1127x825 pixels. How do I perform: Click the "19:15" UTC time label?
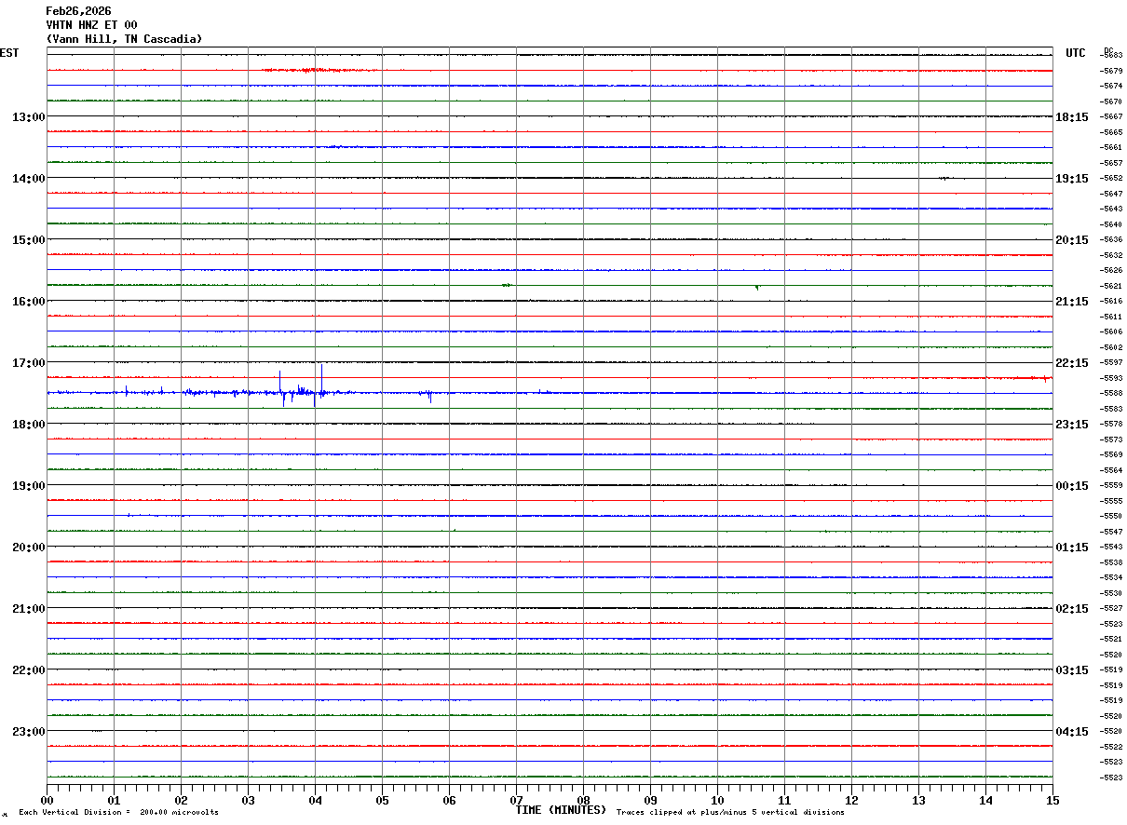(1072, 179)
